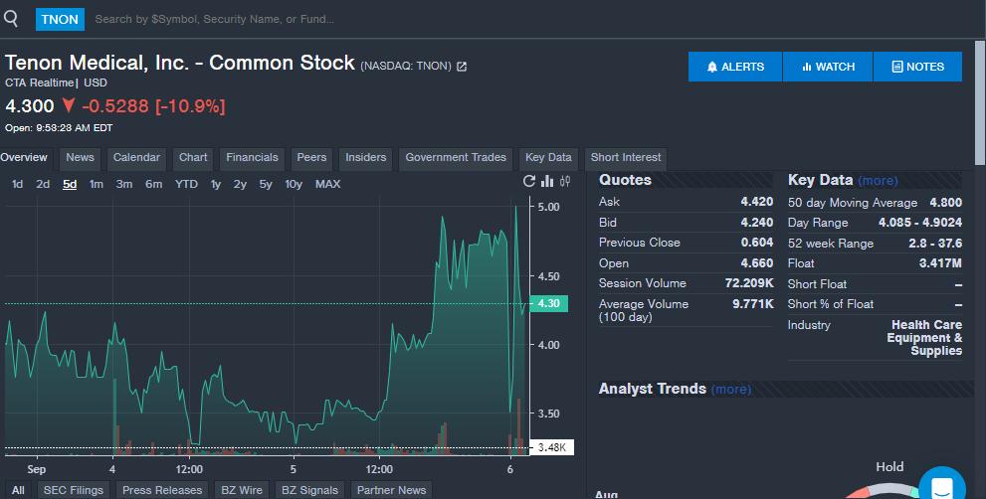Filter news by BZ Wire

pyautogui.click(x=242, y=490)
